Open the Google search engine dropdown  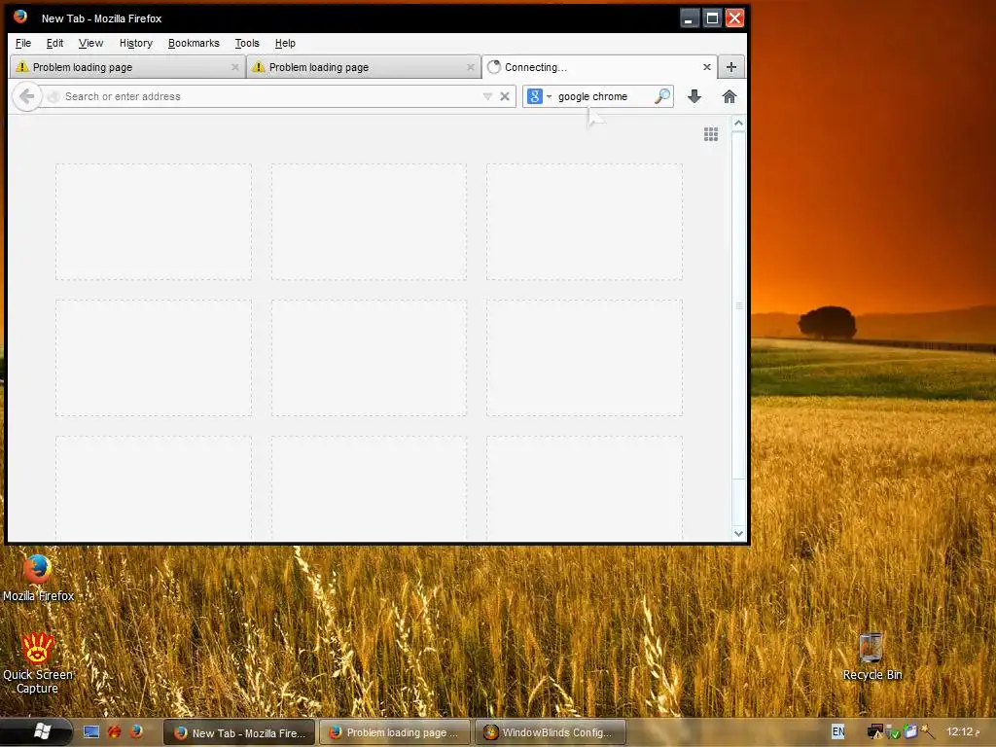pyautogui.click(x=539, y=96)
